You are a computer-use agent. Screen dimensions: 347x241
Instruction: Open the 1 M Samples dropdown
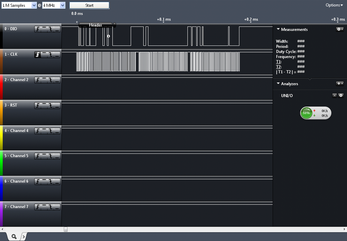point(33,5)
